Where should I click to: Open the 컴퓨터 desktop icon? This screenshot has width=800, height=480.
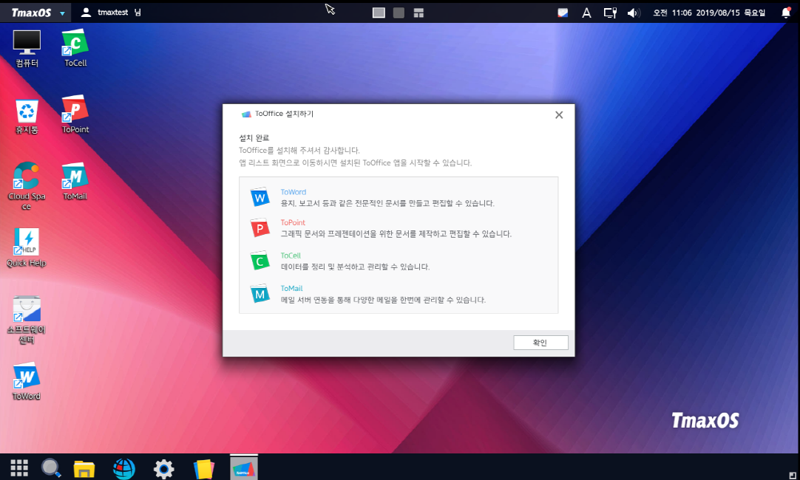tap(27, 44)
